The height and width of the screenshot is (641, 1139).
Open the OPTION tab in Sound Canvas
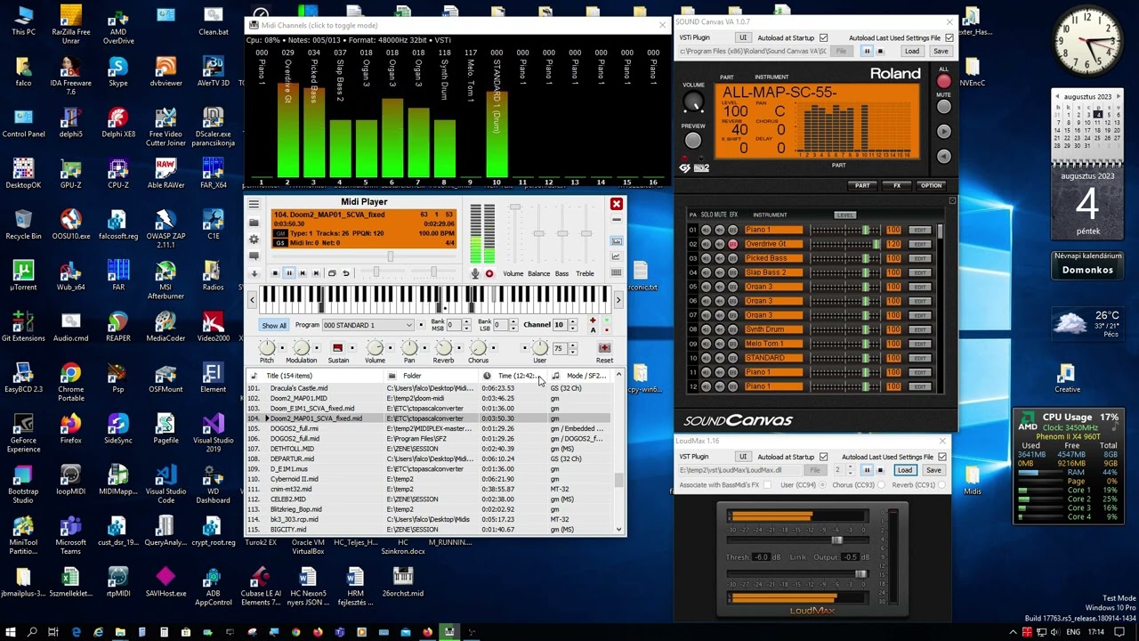click(x=931, y=185)
